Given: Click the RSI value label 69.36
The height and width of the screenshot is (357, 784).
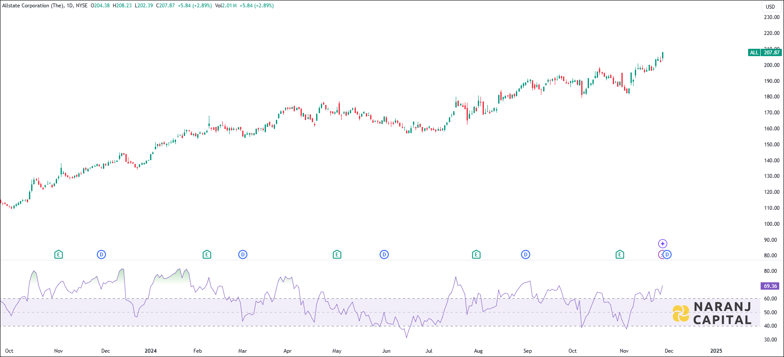Looking at the screenshot, I should pos(770,286).
